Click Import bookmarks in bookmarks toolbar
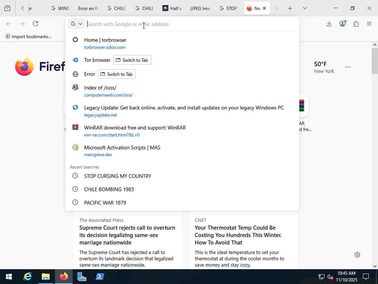Image resolution: width=378 pixels, height=284 pixels. [x=28, y=37]
